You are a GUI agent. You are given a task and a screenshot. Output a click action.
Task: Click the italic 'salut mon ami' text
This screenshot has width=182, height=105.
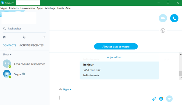pyautogui.click(x=92, y=70)
